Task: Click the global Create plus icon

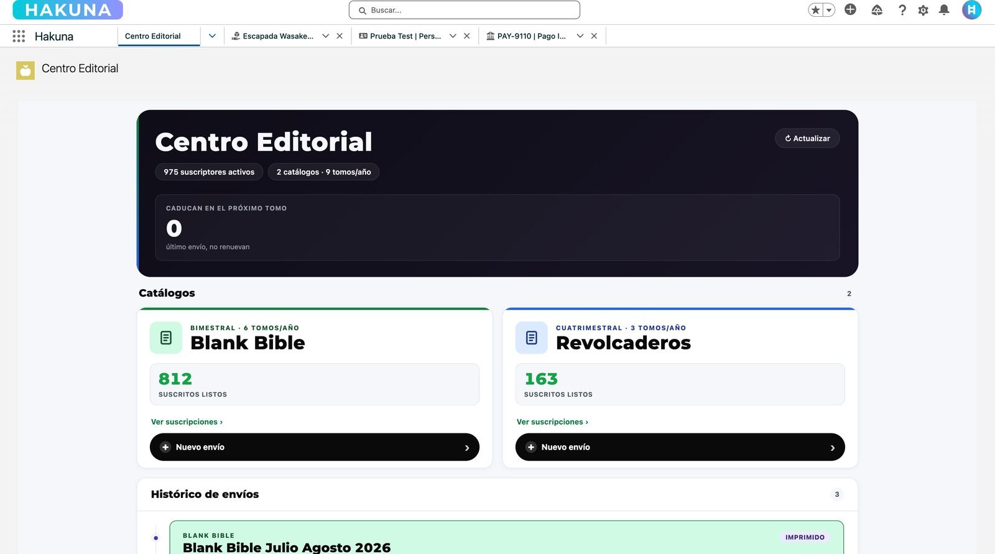Action: (x=850, y=9)
